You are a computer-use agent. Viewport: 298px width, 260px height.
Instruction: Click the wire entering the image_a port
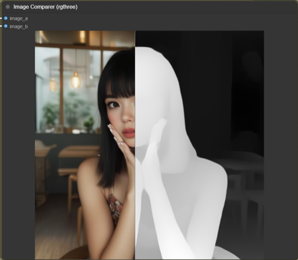1,19
